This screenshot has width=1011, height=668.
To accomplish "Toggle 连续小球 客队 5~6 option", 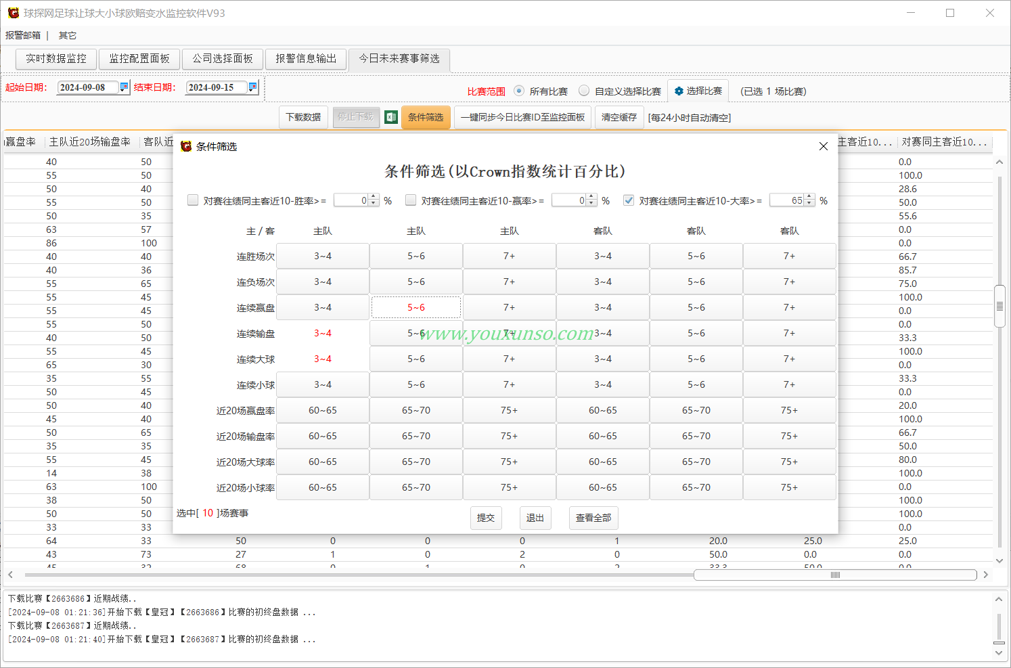I will point(696,385).
